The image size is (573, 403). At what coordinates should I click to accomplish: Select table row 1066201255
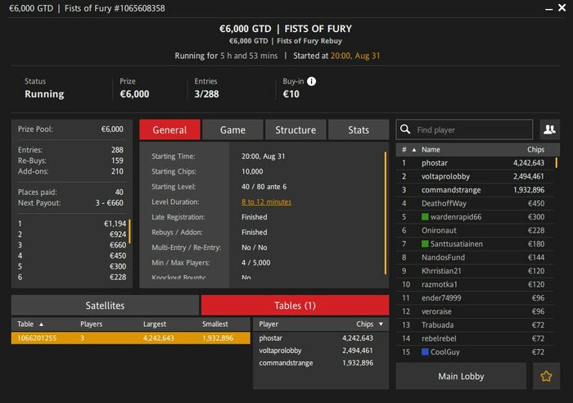[x=130, y=338]
